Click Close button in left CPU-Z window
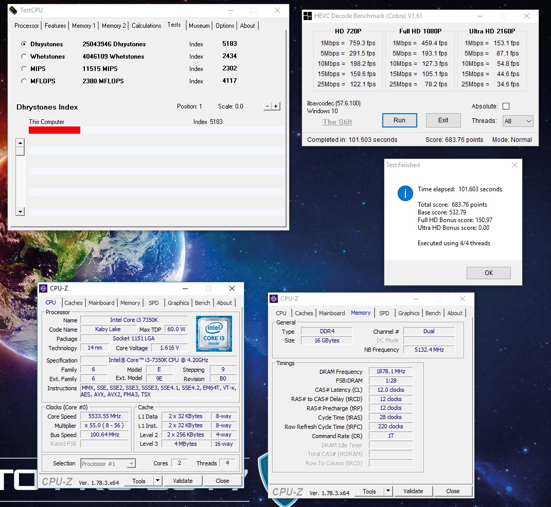 pos(222,481)
